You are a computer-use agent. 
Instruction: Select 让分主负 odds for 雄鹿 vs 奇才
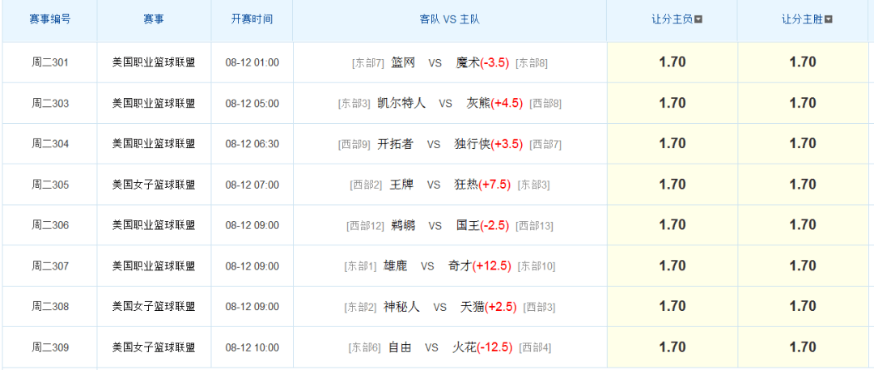coord(672,266)
